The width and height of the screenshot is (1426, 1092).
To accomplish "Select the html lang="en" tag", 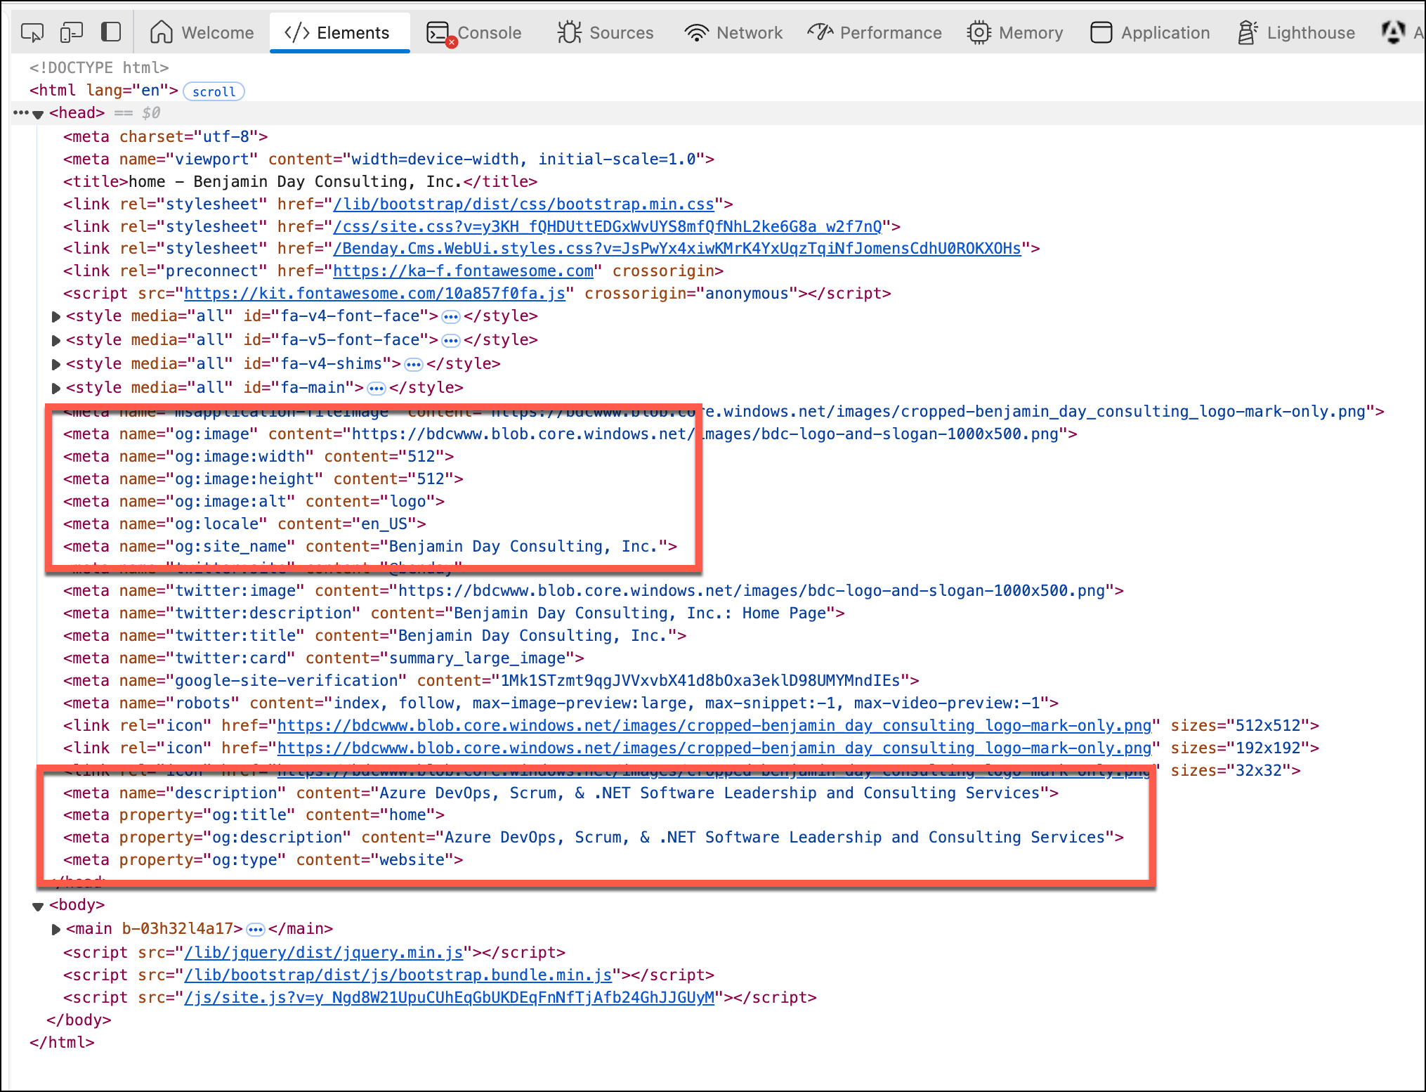I will point(104,90).
